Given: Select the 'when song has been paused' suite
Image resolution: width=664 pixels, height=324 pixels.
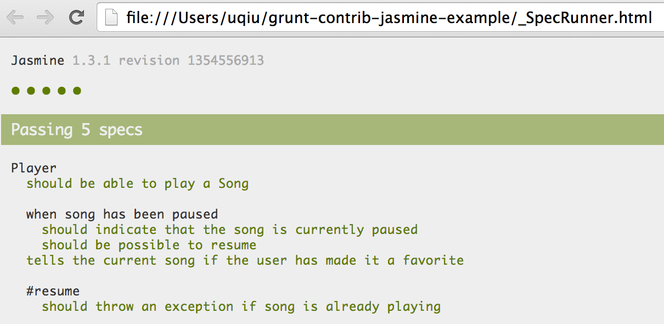Looking at the screenshot, I should [x=122, y=214].
